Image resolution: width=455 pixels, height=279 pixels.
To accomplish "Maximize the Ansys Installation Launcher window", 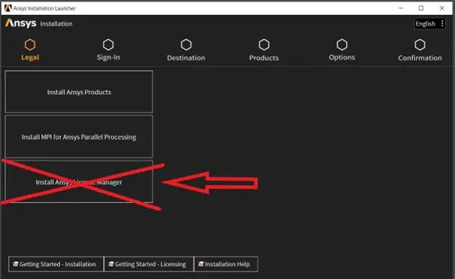I will coord(421,8).
